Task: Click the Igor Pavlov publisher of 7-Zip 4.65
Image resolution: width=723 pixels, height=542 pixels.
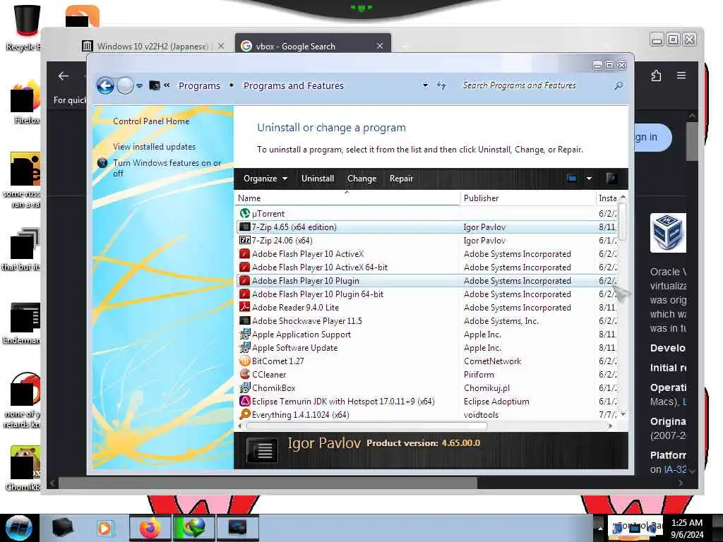Action: (x=484, y=227)
